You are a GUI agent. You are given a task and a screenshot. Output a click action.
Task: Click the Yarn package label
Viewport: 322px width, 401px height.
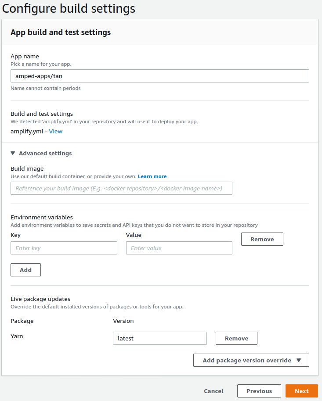16,336
